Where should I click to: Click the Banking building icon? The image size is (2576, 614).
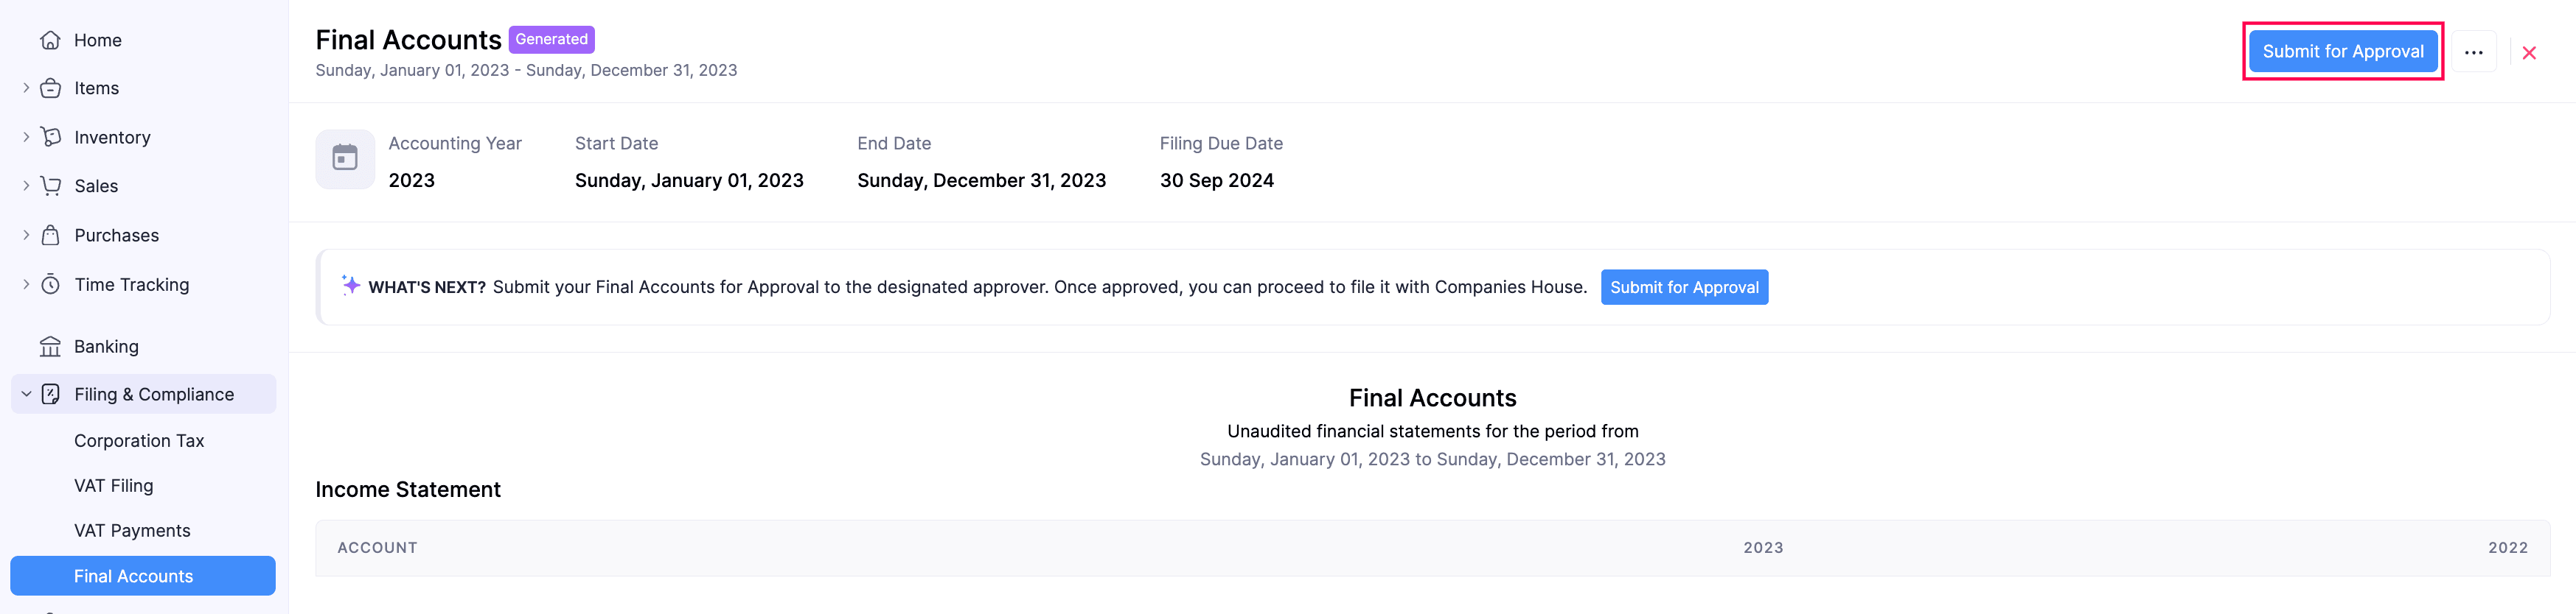pos(51,347)
